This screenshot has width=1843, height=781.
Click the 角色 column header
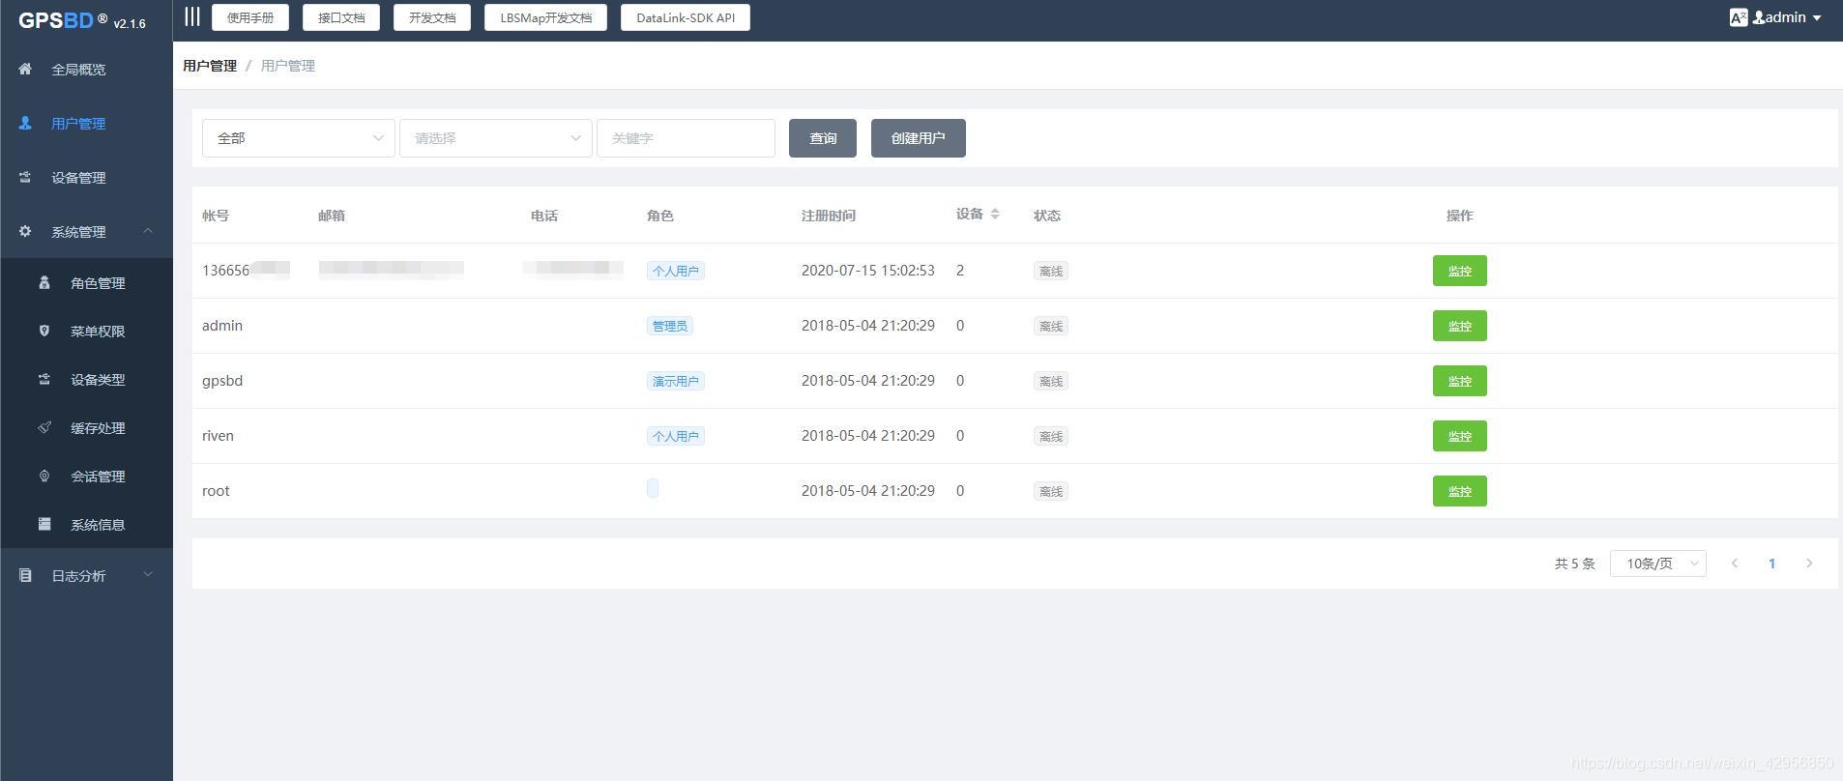[x=659, y=216]
